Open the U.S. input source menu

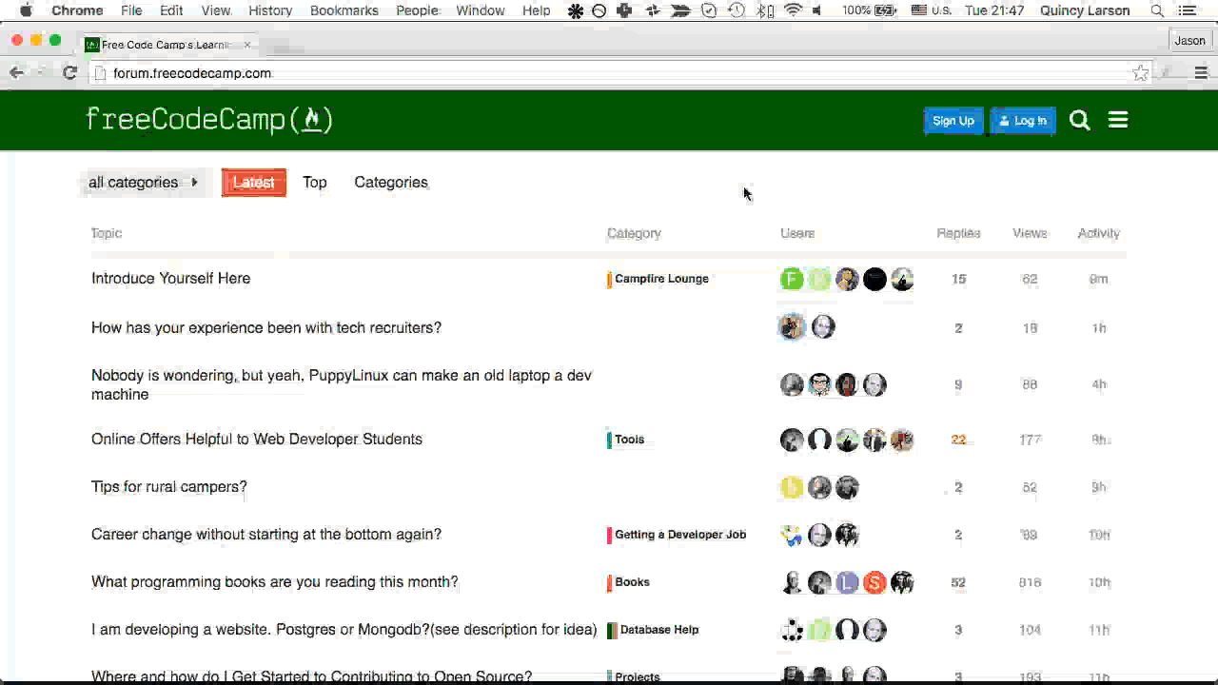(x=932, y=10)
